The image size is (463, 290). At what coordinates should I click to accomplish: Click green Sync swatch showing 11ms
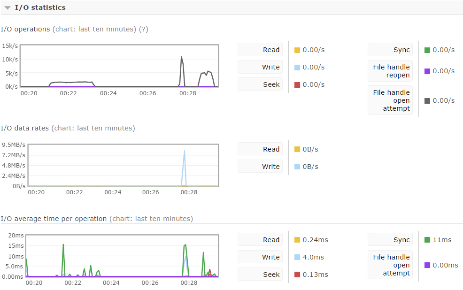pos(427,240)
